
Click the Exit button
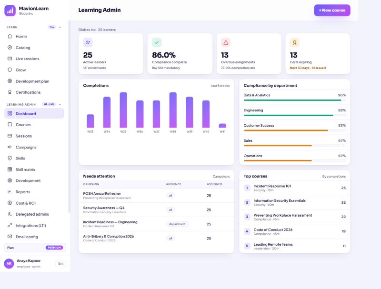point(61,263)
